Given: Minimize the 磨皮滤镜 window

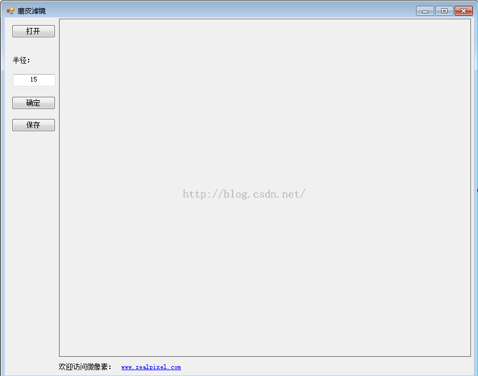Looking at the screenshot, I should [x=425, y=11].
